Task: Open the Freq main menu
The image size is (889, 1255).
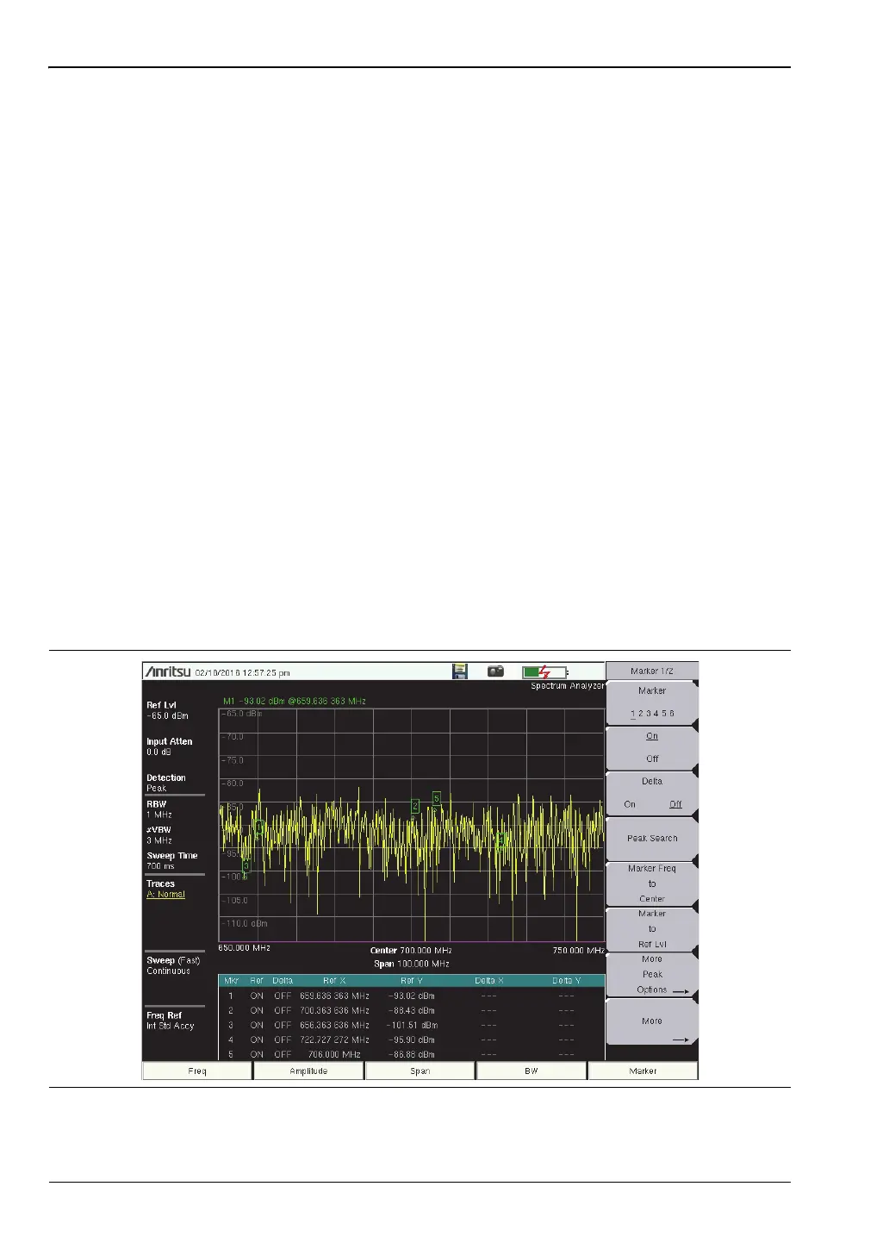Action: [x=197, y=1071]
